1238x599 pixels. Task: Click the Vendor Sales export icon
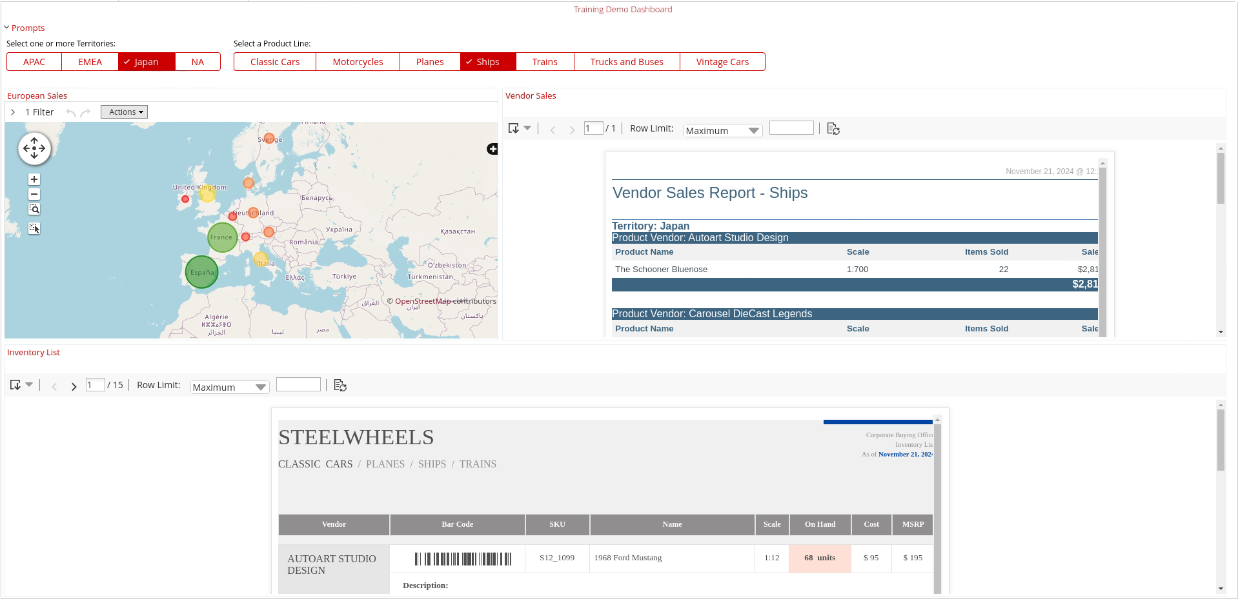(x=514, y=128)
